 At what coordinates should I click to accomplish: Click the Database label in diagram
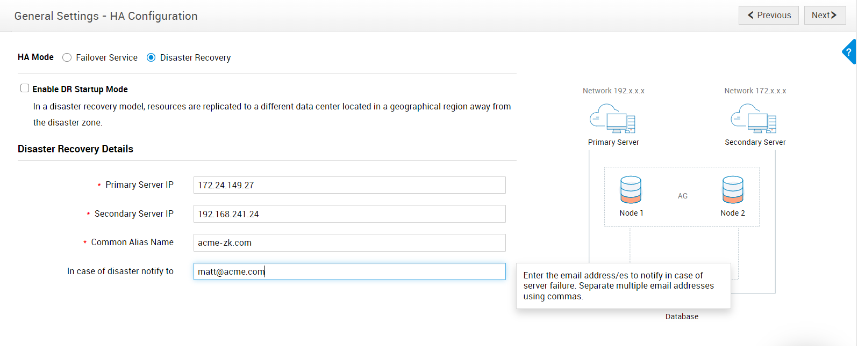tap(682, 316)
